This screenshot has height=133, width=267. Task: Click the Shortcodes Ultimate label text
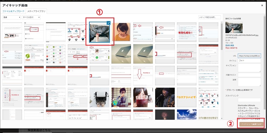(246, 105)
